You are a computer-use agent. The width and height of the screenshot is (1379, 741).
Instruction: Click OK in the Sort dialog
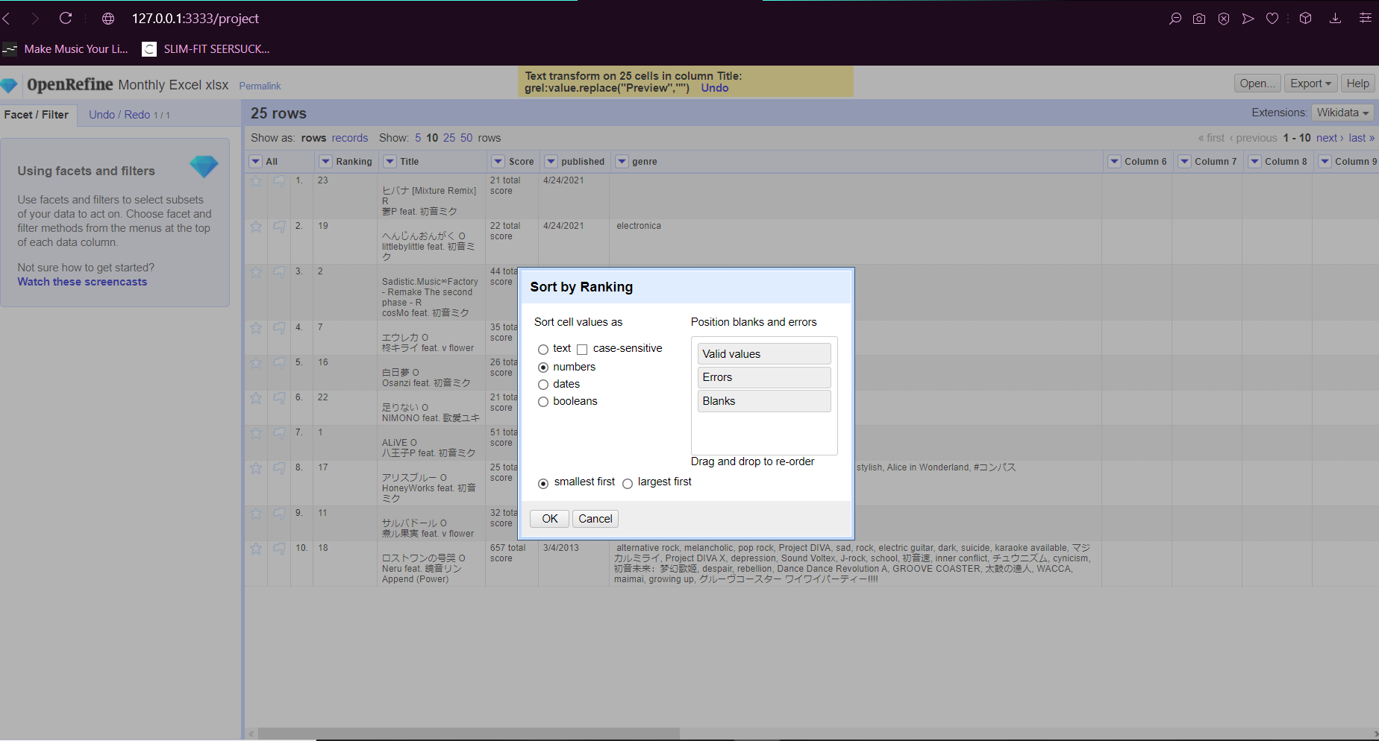tap(549, 519)
